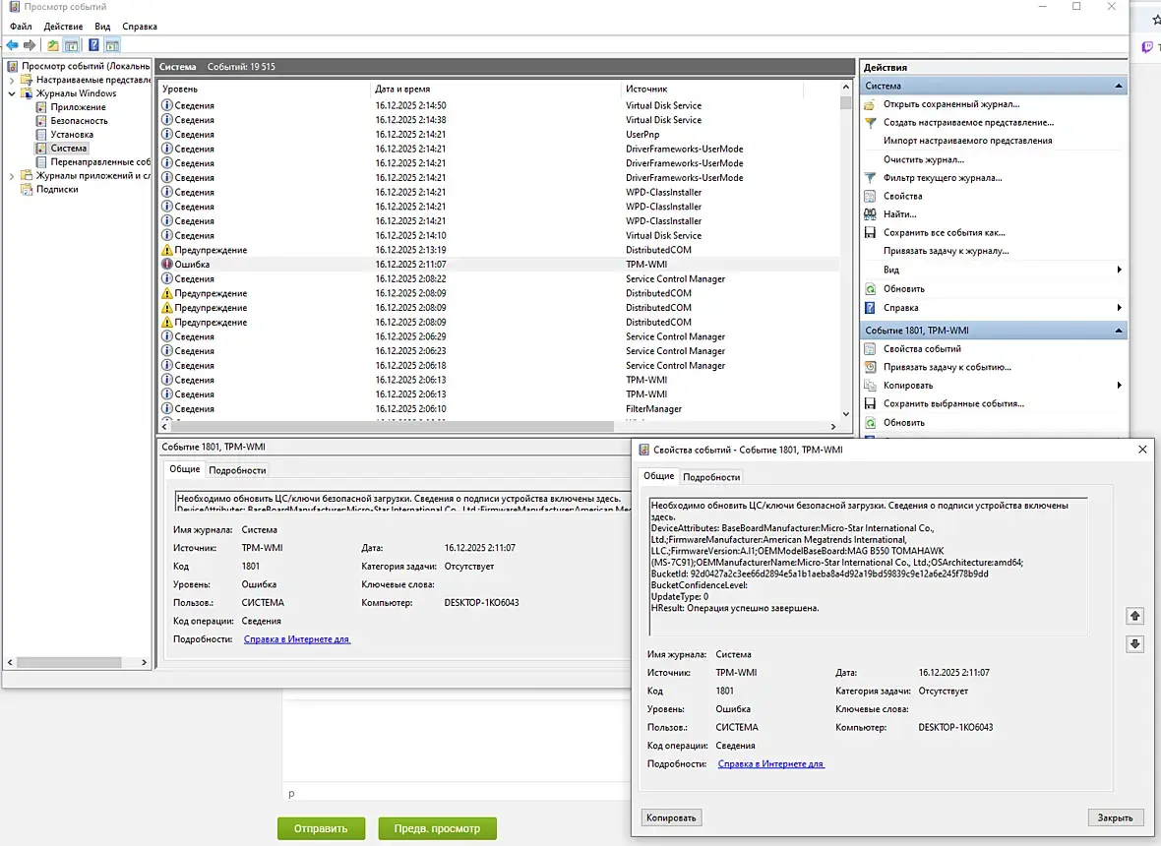Viewport: 1161px width, 846px height.
Task: Collapse the Система section in Actions pane
Action: (x=1118, y=86)
